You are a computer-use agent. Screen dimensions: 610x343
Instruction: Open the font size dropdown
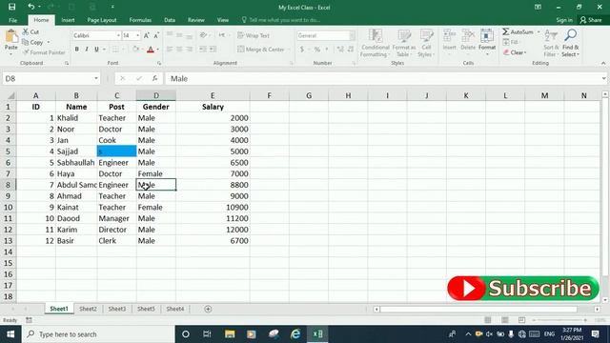click(x=137, y=35)
